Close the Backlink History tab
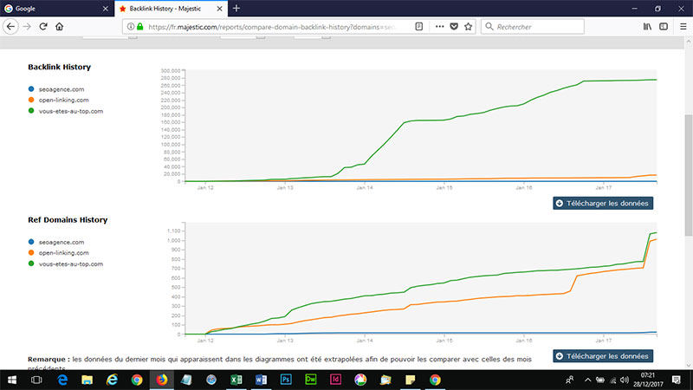The height and width of the screenshot is (390, 693). [x=219, y=9]
